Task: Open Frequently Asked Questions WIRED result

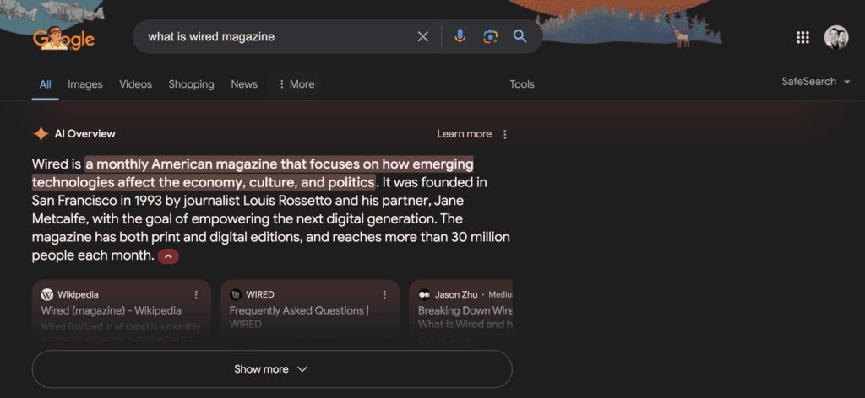Action: 300,317
